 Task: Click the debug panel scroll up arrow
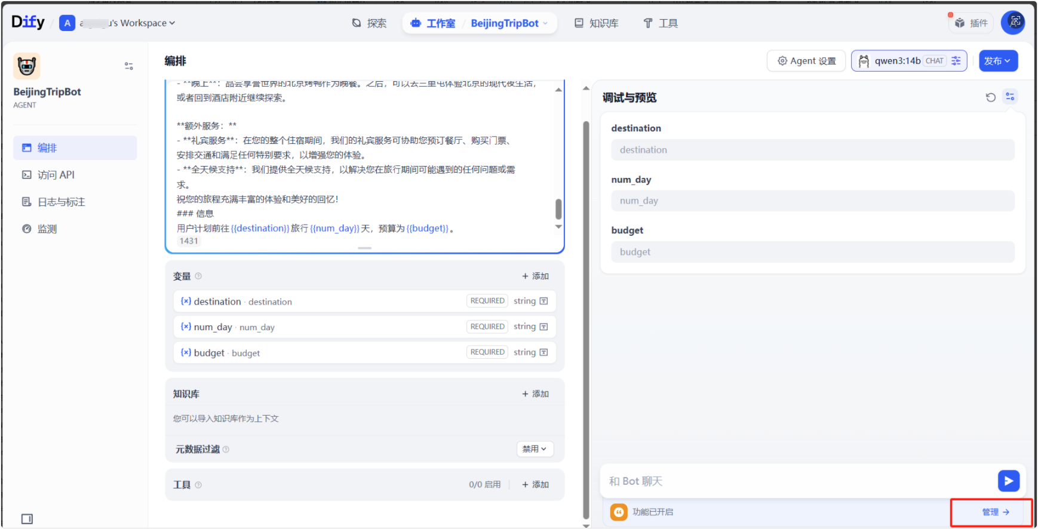coord(586,88)
